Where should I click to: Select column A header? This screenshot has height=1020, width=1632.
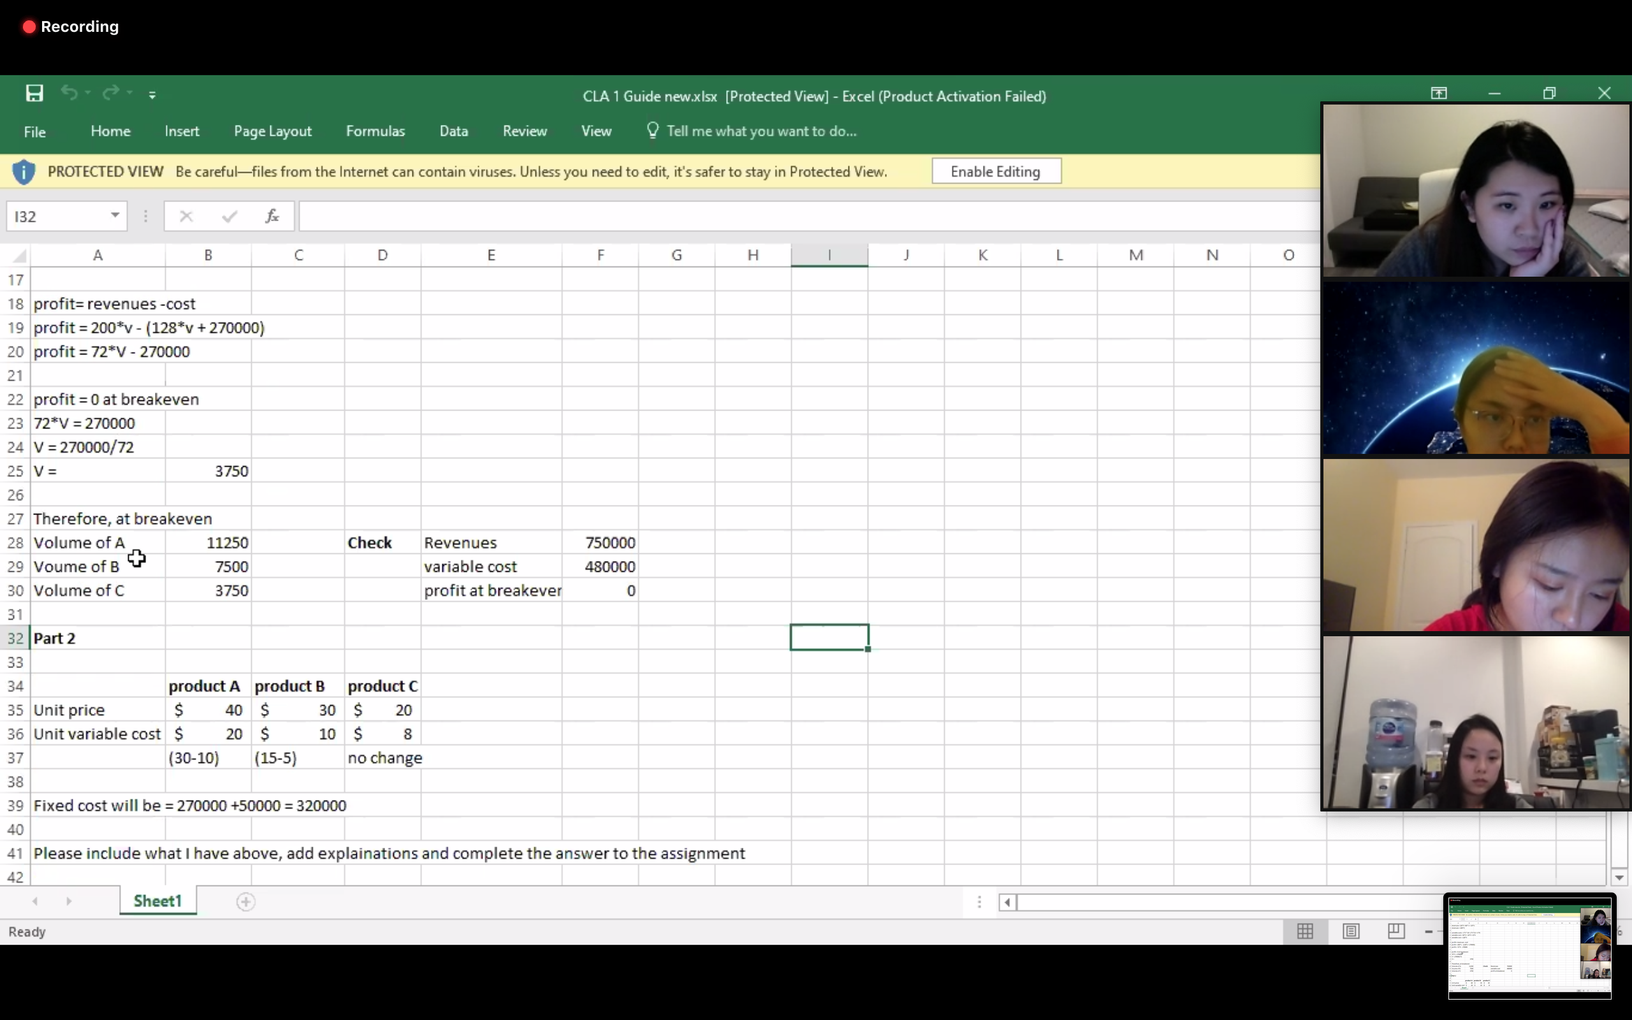click(98, 255)
